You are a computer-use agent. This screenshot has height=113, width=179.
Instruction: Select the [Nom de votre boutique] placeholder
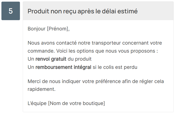click(x=76, y=103)
